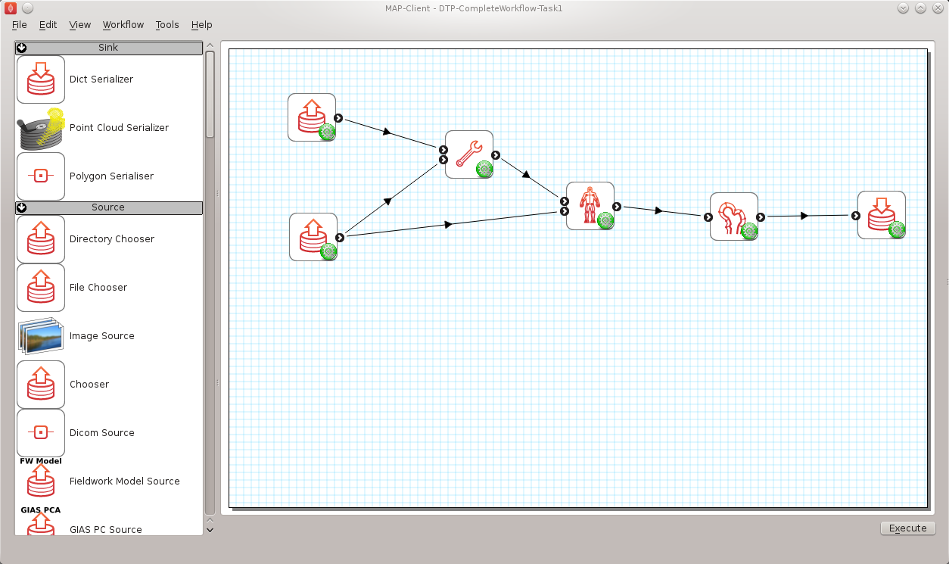
Task: Open the File menu
Action: click(x=20, y=24)
